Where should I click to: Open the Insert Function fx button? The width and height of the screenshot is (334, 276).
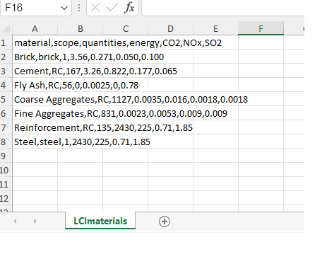click(129, 8)
